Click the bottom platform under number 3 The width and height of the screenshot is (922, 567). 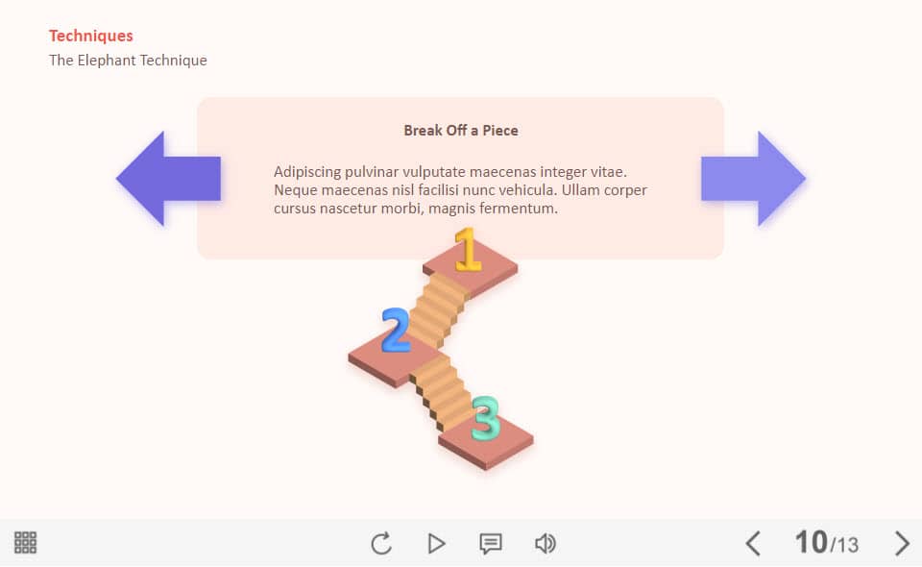(486, 445)
